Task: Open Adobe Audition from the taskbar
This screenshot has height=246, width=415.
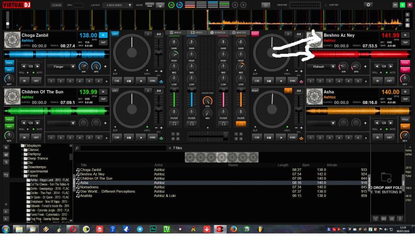Action: point(153,229)
